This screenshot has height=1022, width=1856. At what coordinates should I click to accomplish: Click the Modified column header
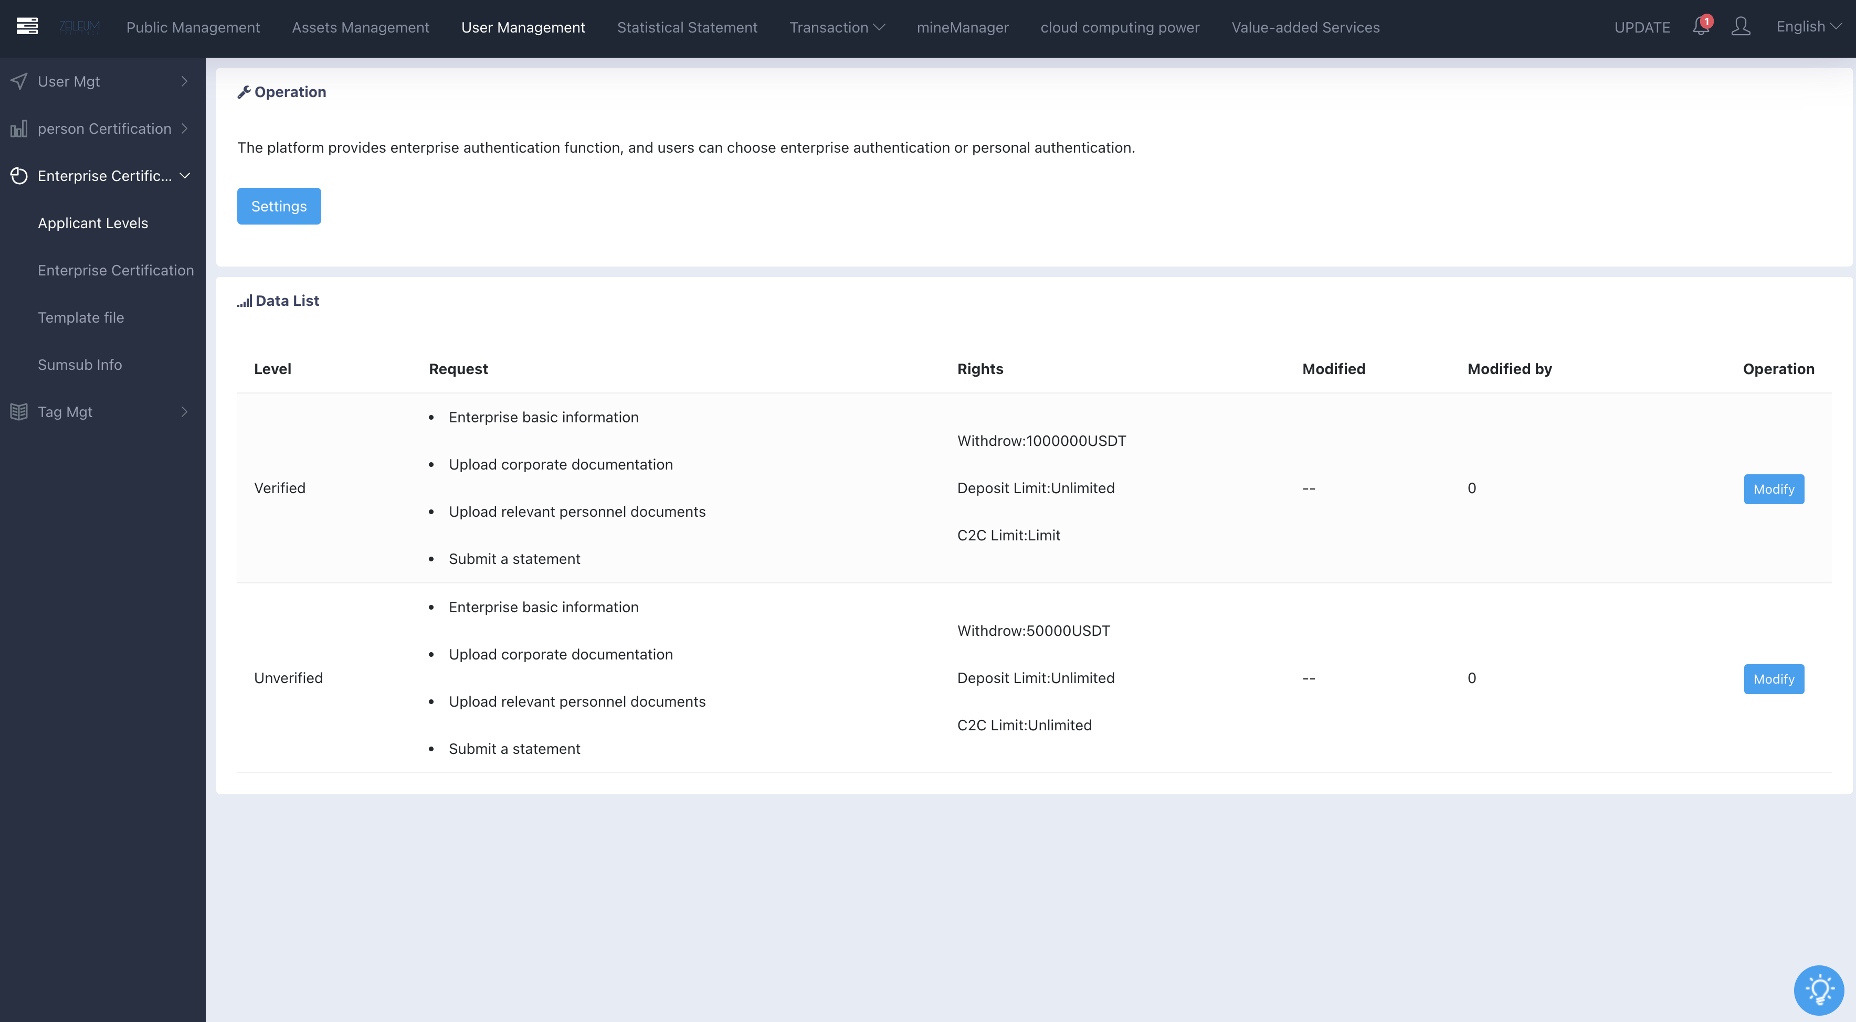1334,369
